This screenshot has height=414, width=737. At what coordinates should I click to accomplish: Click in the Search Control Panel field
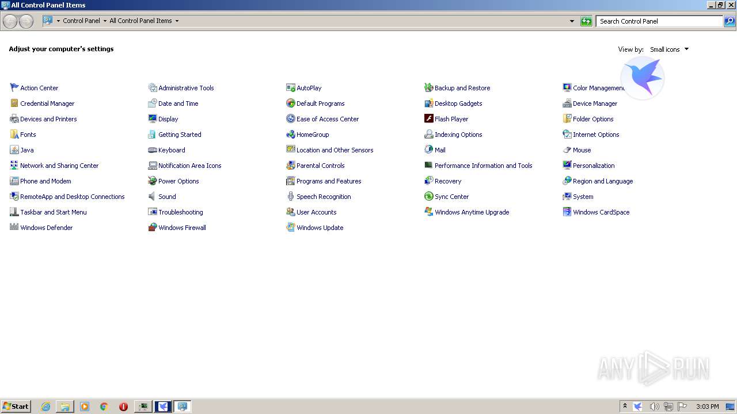tap(659, 21)
